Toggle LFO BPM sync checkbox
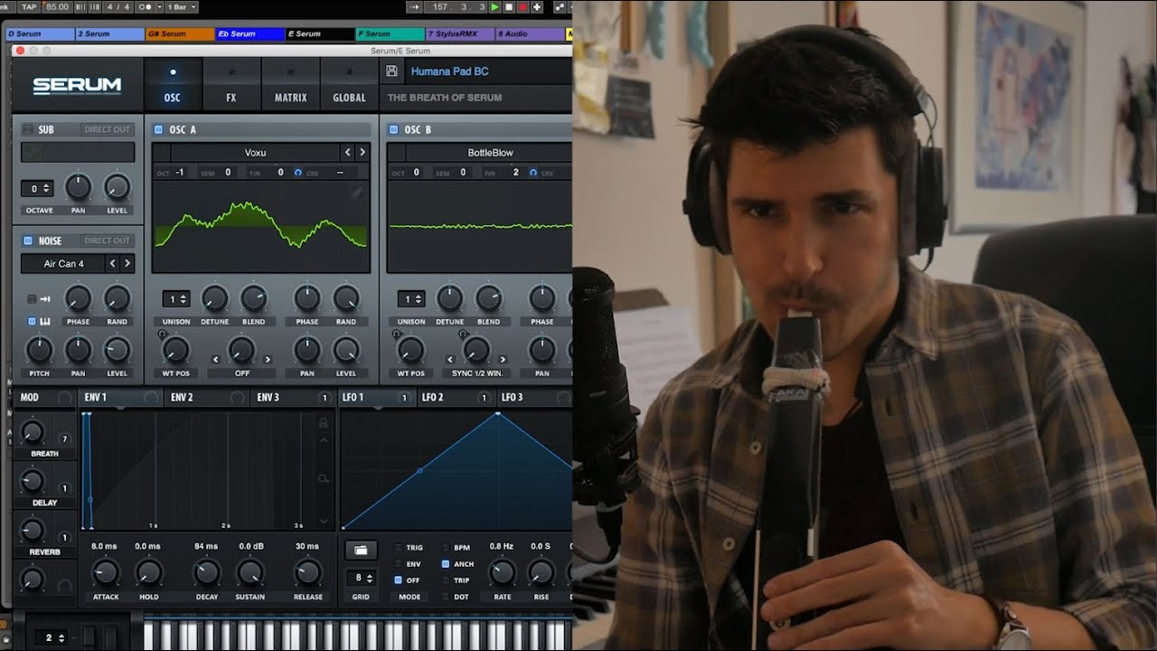This screenshot has width=1157, height=651. [x=446, y=548]
